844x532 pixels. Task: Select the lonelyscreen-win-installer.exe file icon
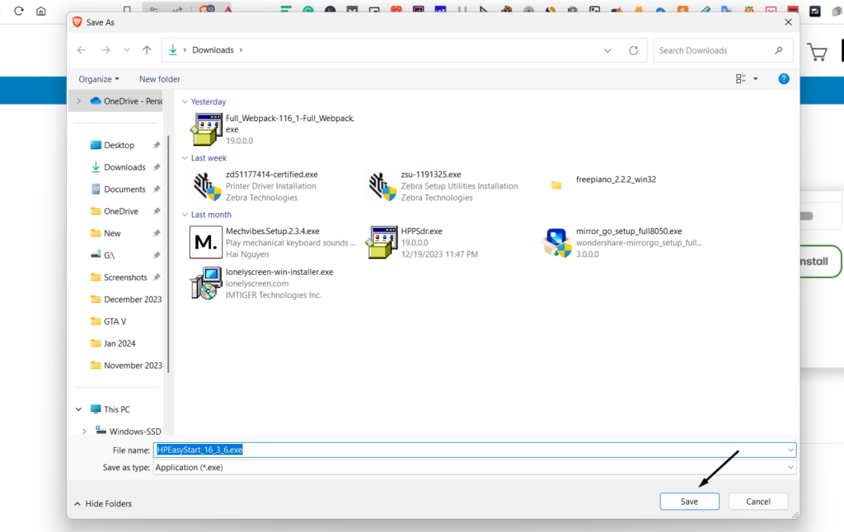coord(205,282)
